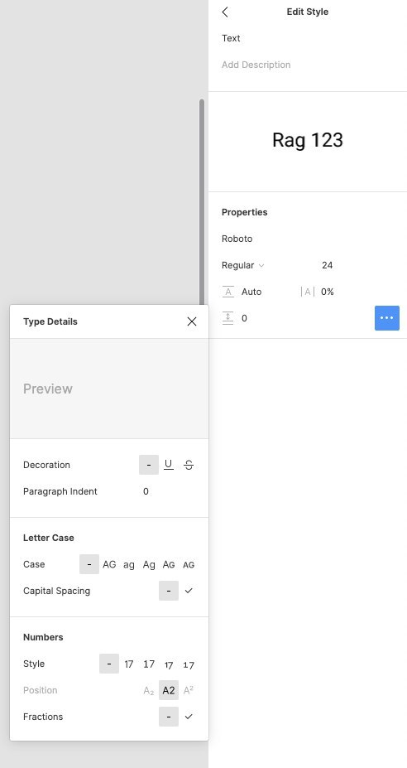Edit the font size 24 field
The image size is (407, 768).
point(328,265)
